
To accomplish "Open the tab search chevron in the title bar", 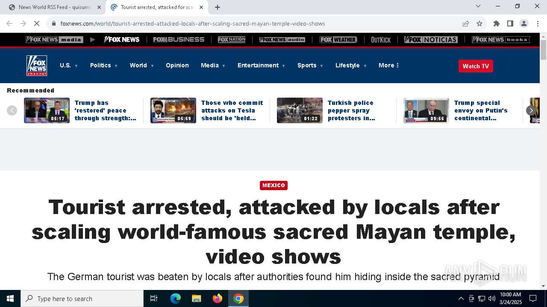I will click(478, 6).
